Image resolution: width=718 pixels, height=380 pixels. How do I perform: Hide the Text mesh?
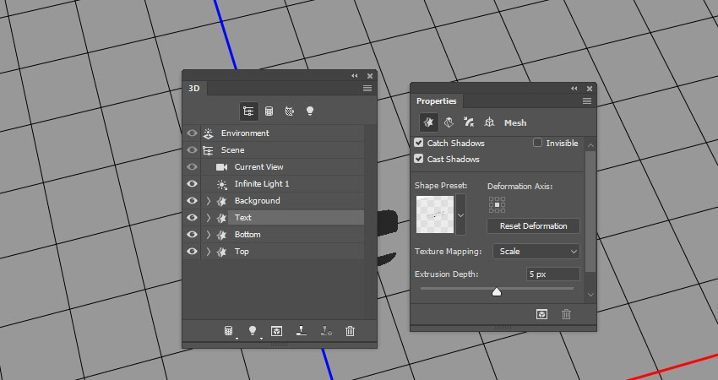192,218
